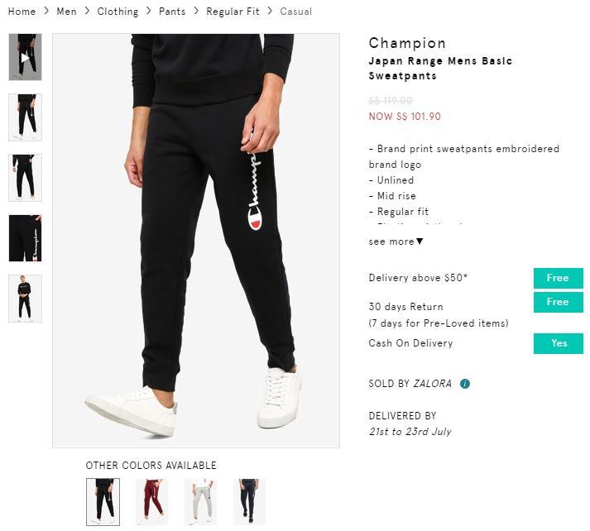
Task: Play the product video thumbnail
Action: 25,57
